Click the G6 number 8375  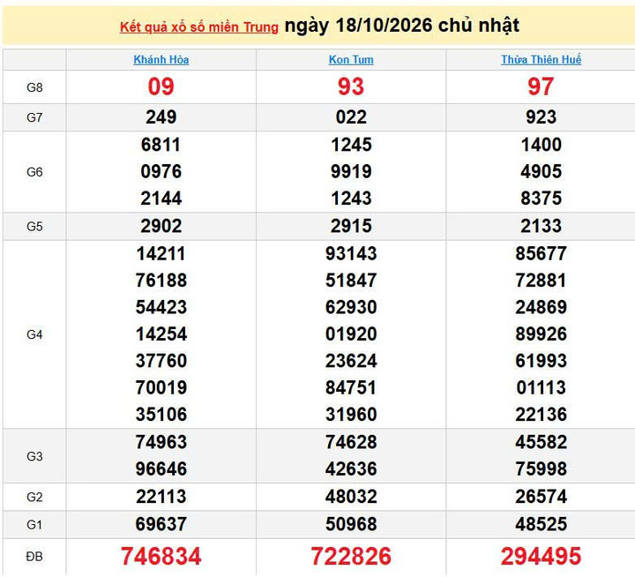click(541, 199)
